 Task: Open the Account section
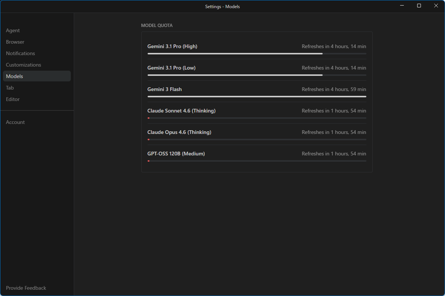point(15,122)
